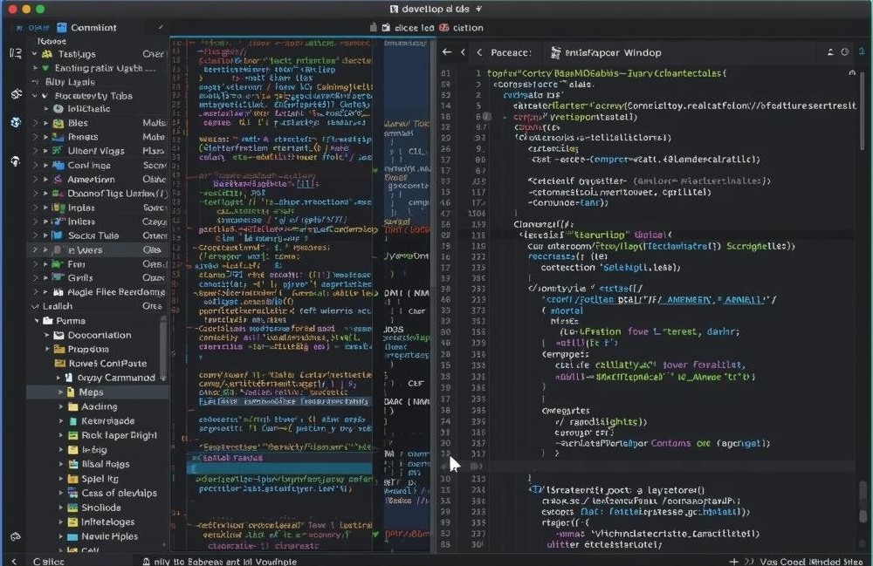This screenshot has height=566, width=873.
Task: Switch to the Paceace tab
Action: point(511,52)
